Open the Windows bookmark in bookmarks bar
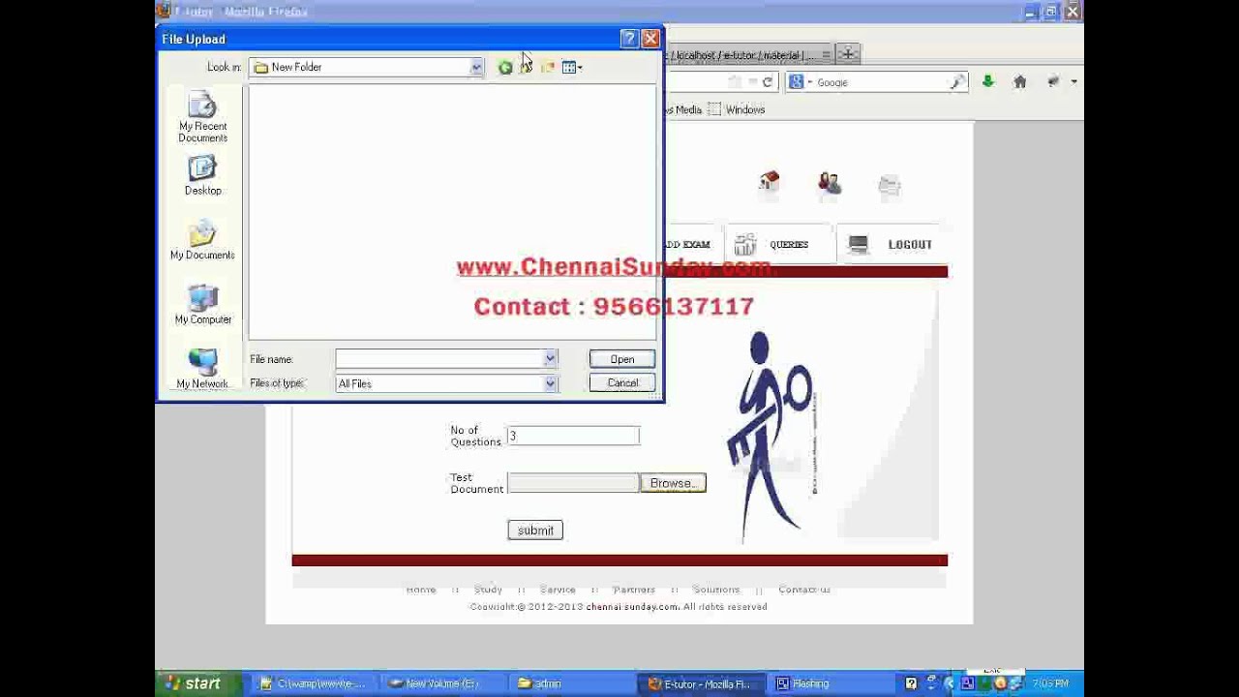The image size is (1239, 697). (737, 109)
